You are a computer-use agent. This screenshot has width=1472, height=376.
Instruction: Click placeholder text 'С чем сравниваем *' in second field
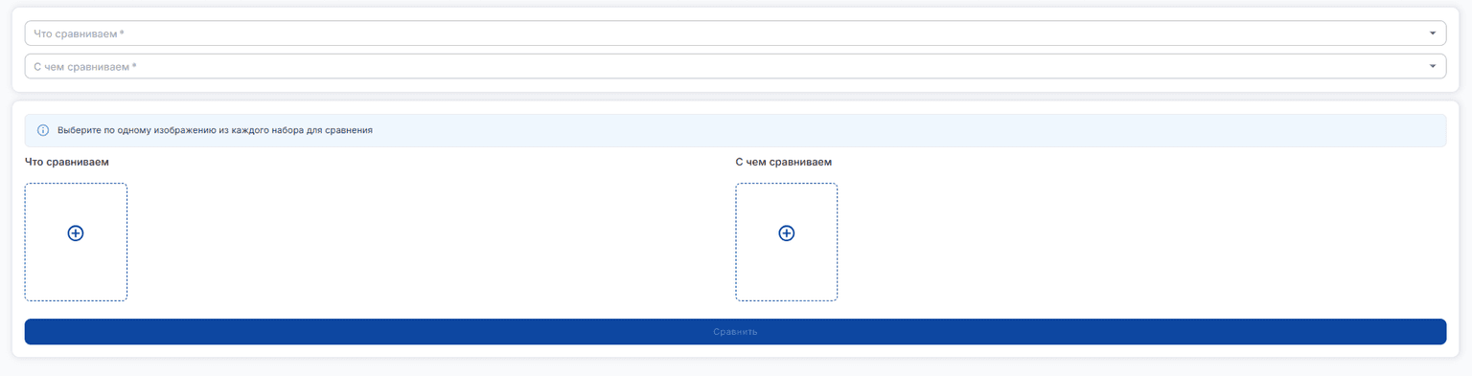click(85, 67)
